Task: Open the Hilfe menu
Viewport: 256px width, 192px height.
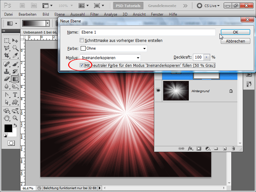Action: (173, 14)
